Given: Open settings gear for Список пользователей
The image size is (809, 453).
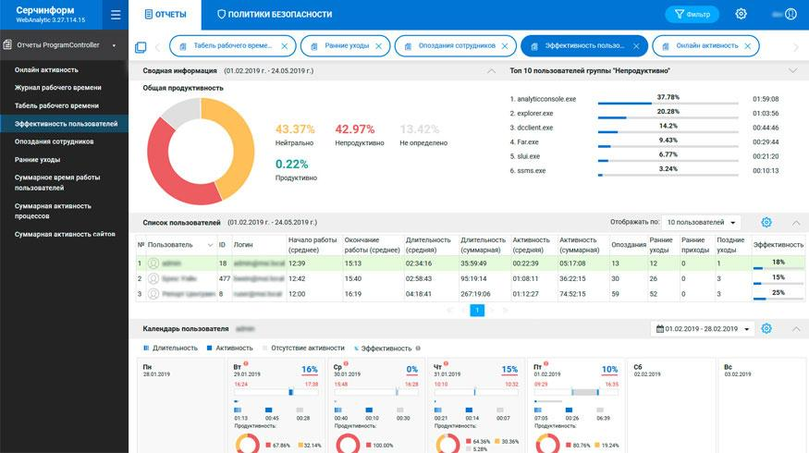Looking at the screenshot, I should [x=766, y=223].
